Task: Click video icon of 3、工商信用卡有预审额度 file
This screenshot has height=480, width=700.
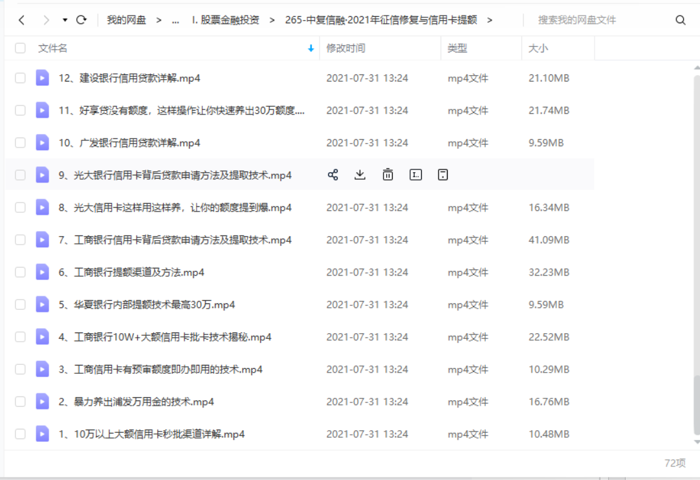Action: (43, 369)
